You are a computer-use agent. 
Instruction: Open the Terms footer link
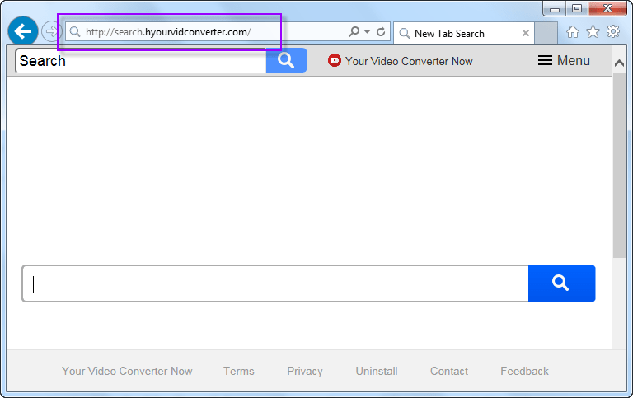pos(239,371)
